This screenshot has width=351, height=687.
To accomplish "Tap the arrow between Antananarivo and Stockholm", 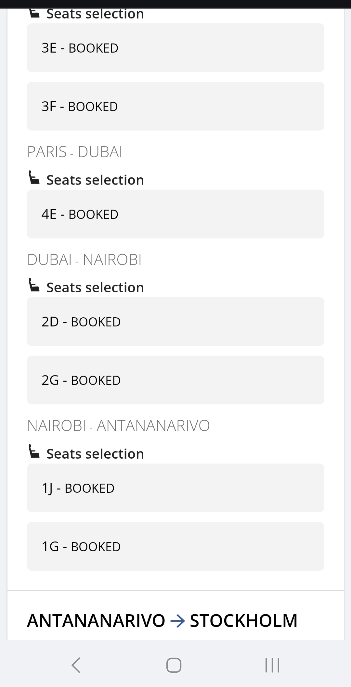I will coord(177,621).
